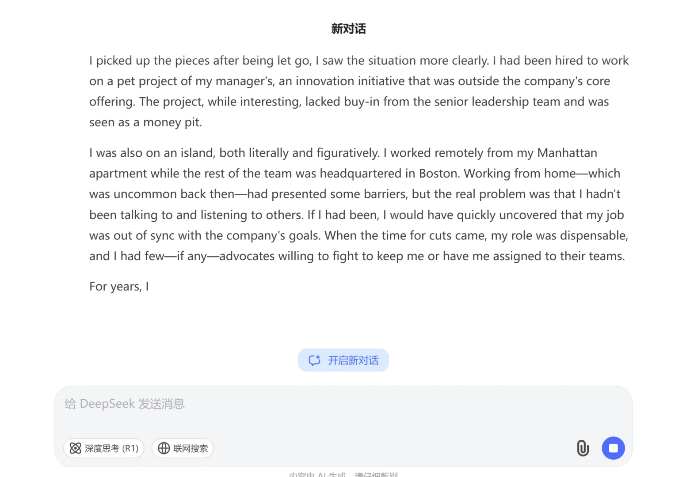Click the globe icon for 联网搜索

[x=164, y=448]
